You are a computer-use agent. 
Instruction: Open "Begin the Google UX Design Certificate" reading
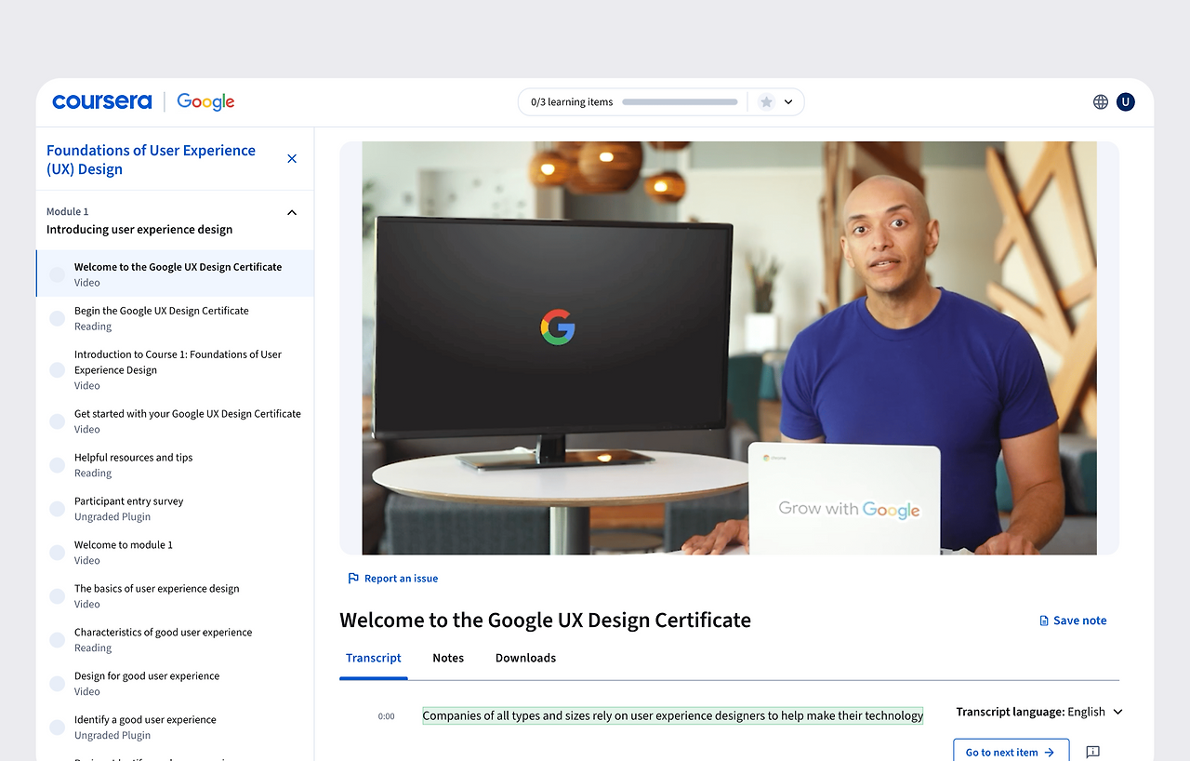tap(175, 318)
